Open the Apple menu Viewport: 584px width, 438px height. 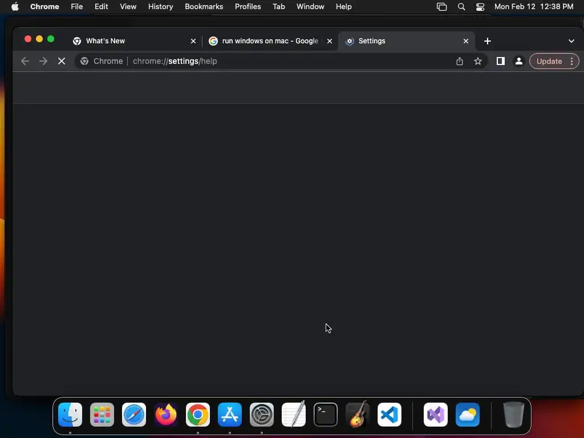pyautogui.click(x=15, y=7)
